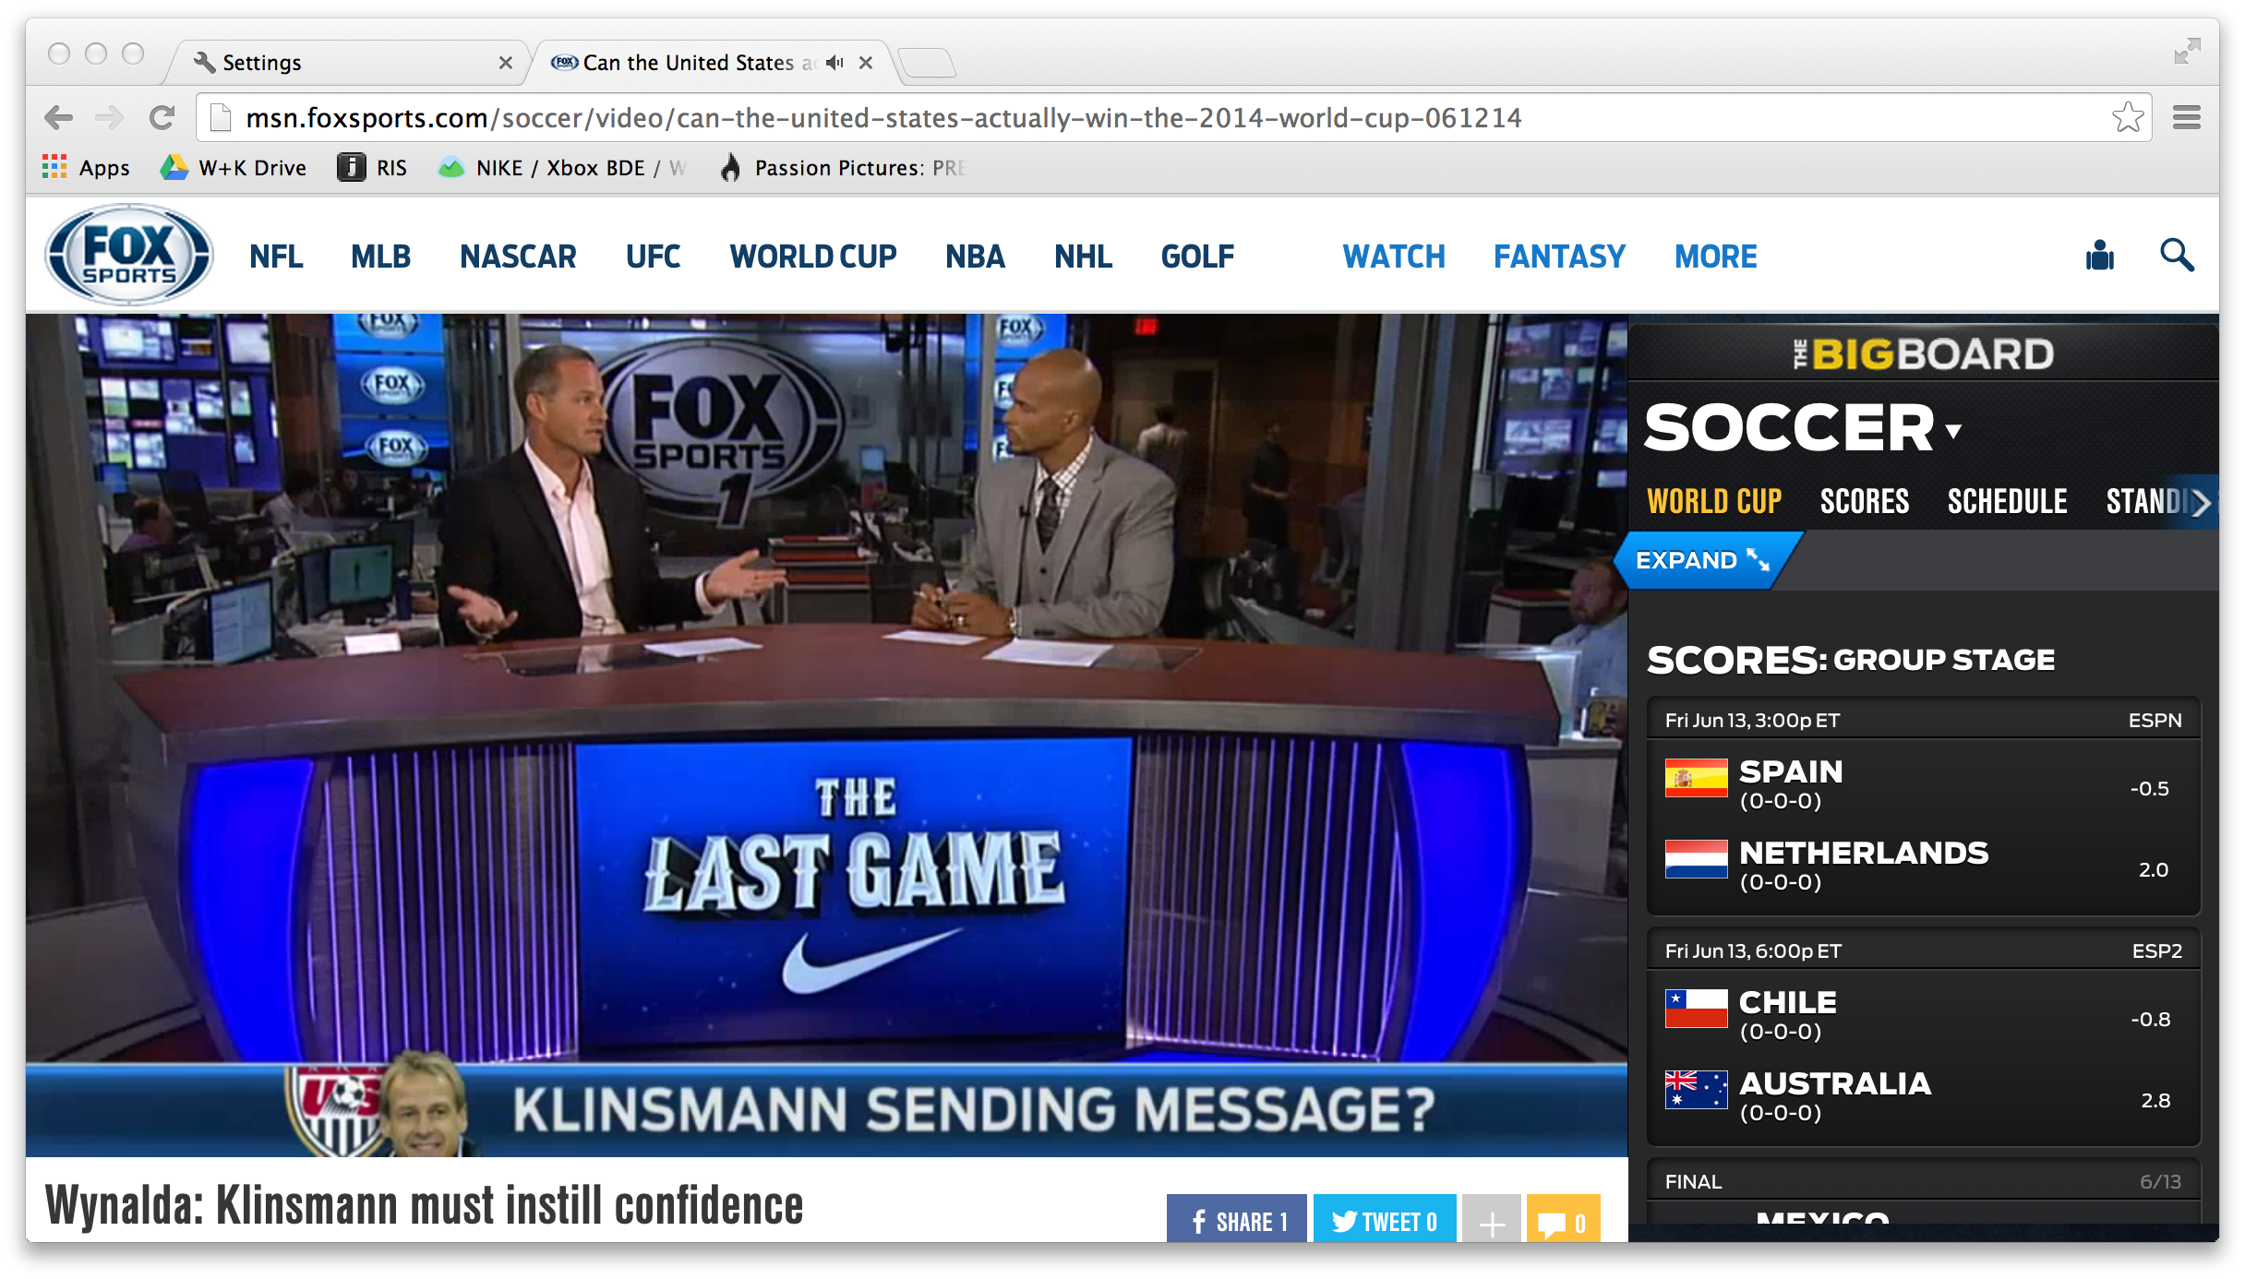2245x1279 pixels.
Task: Open the SOCCER sport dropdown
Action: 1802,428
